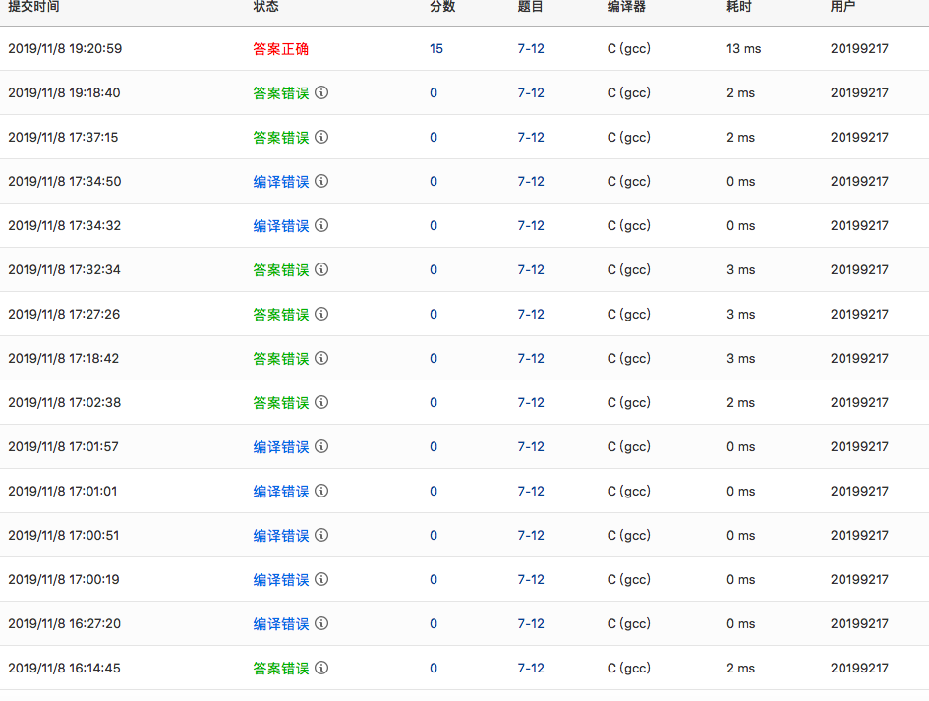Open info icon for 17:27:26 submission
Screen dimensions: 929x701
tap(321, 314)
